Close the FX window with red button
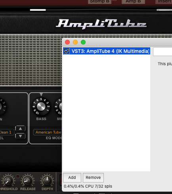The width and height of the screenshot is (172, 194). click(67, 42)
